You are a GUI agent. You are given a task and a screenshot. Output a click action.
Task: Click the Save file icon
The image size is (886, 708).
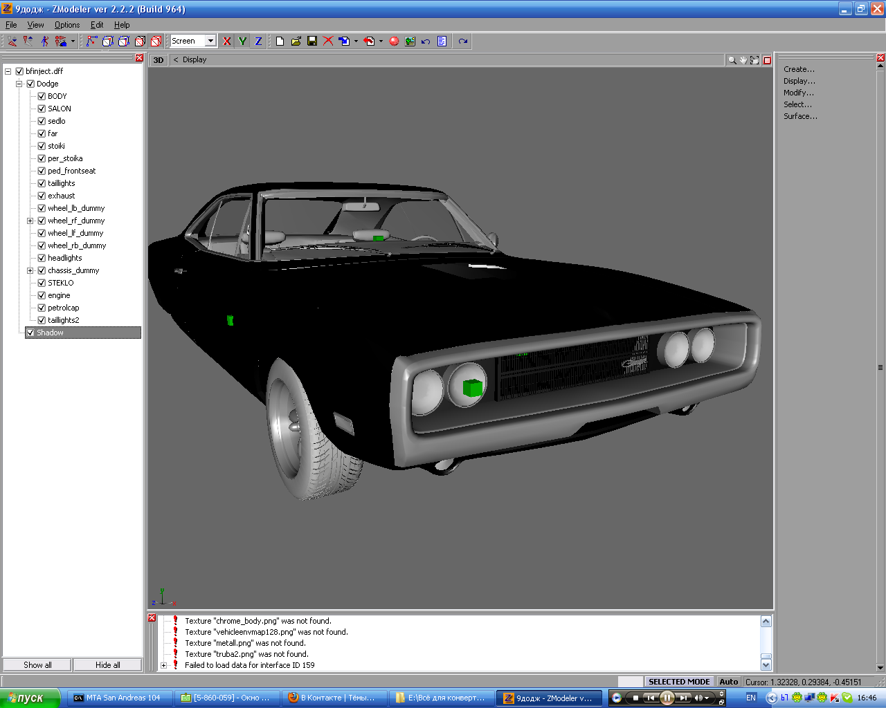click(x=312, y=41)
